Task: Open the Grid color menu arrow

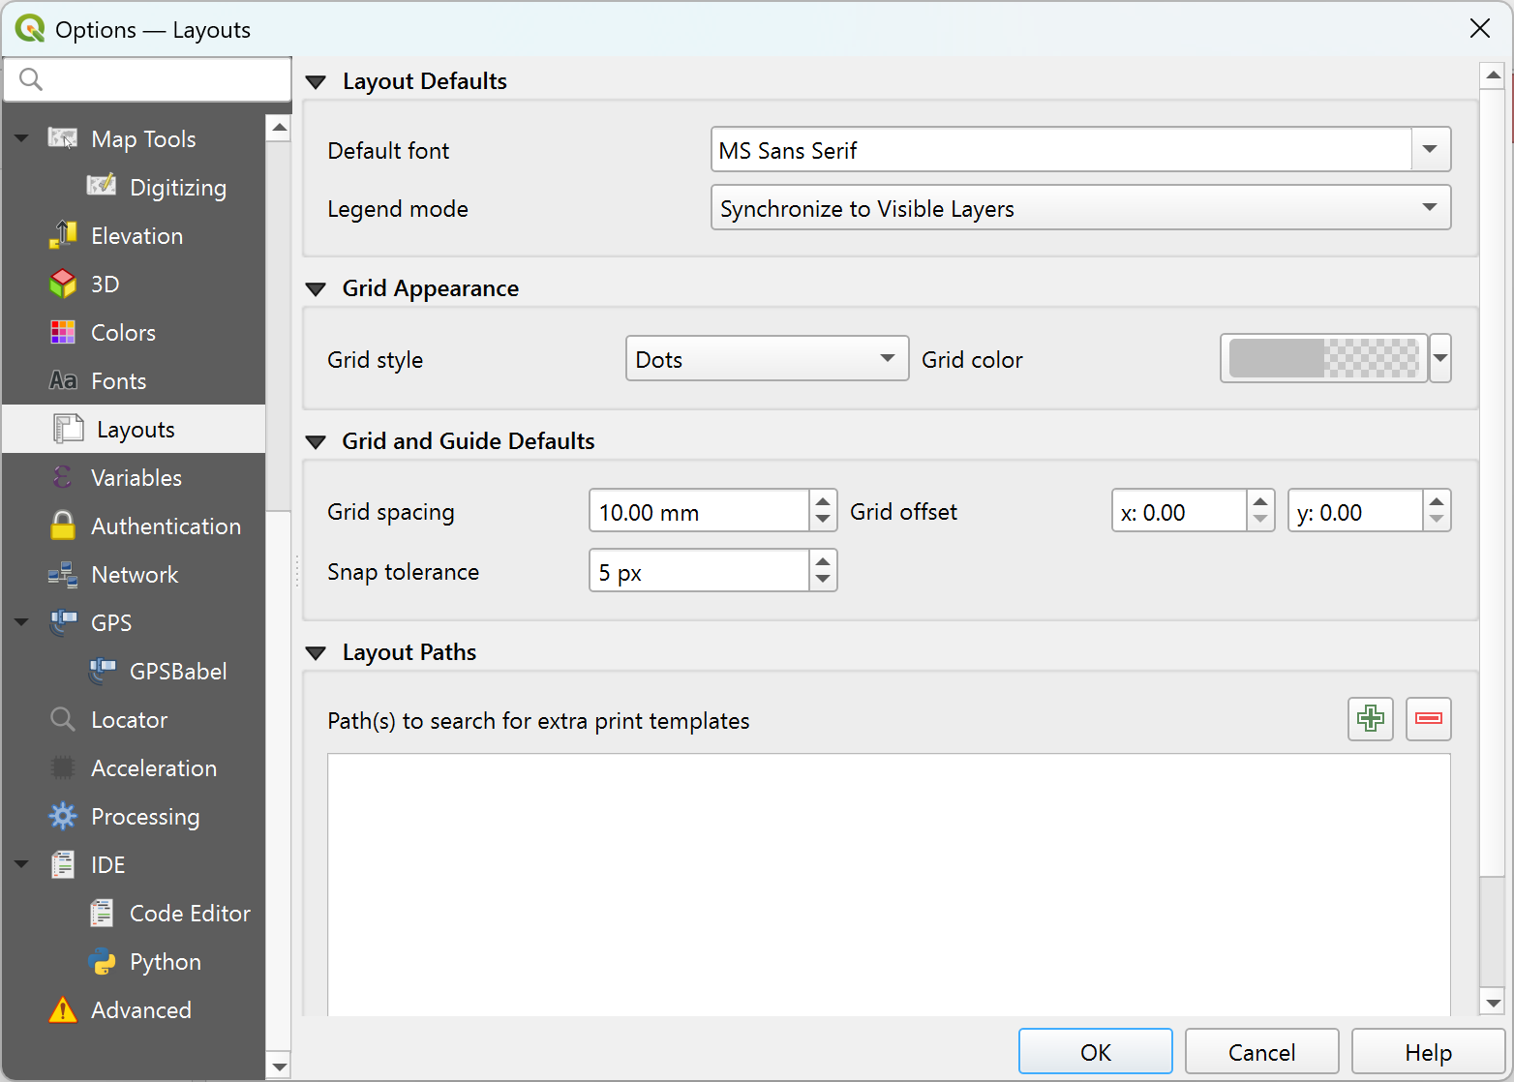Action: pyautogui.click(x=1440, y=359)
